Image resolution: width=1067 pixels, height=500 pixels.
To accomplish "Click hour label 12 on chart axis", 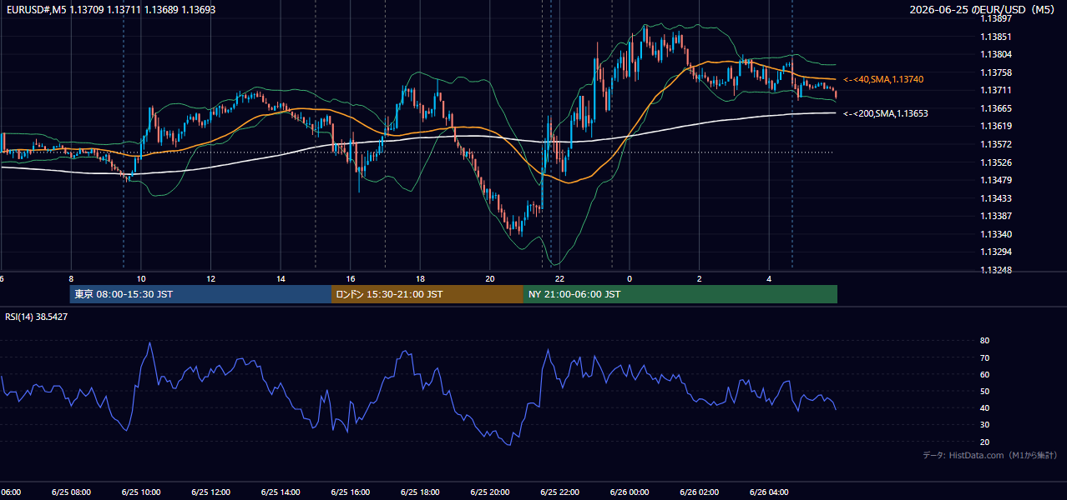I will coord(211,278).
